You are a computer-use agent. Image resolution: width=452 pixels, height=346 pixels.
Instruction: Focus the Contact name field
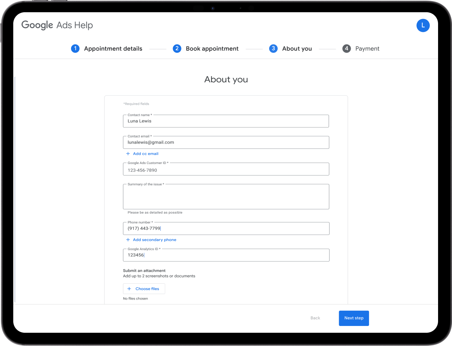(x=226, y=121)
